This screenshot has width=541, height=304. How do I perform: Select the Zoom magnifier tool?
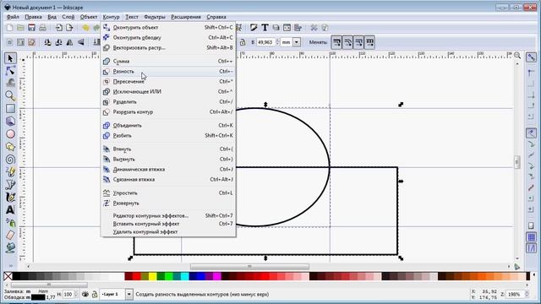point(10,95)
